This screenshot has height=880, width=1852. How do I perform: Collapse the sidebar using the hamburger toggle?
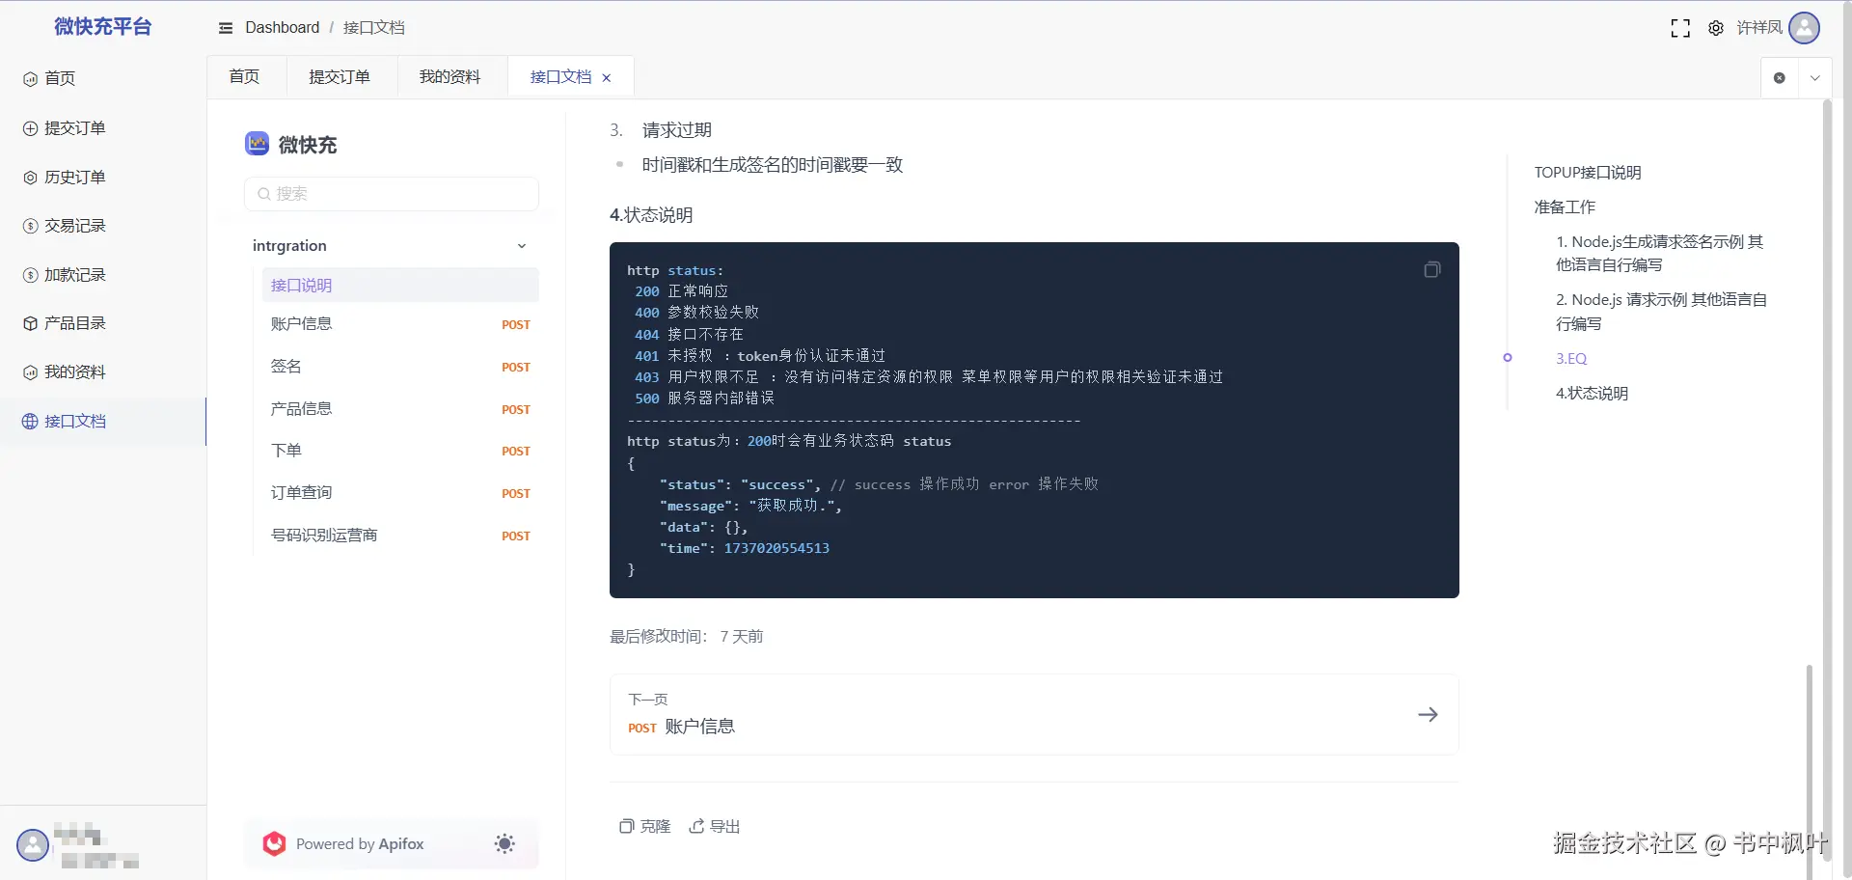click(x=226, y=27)
